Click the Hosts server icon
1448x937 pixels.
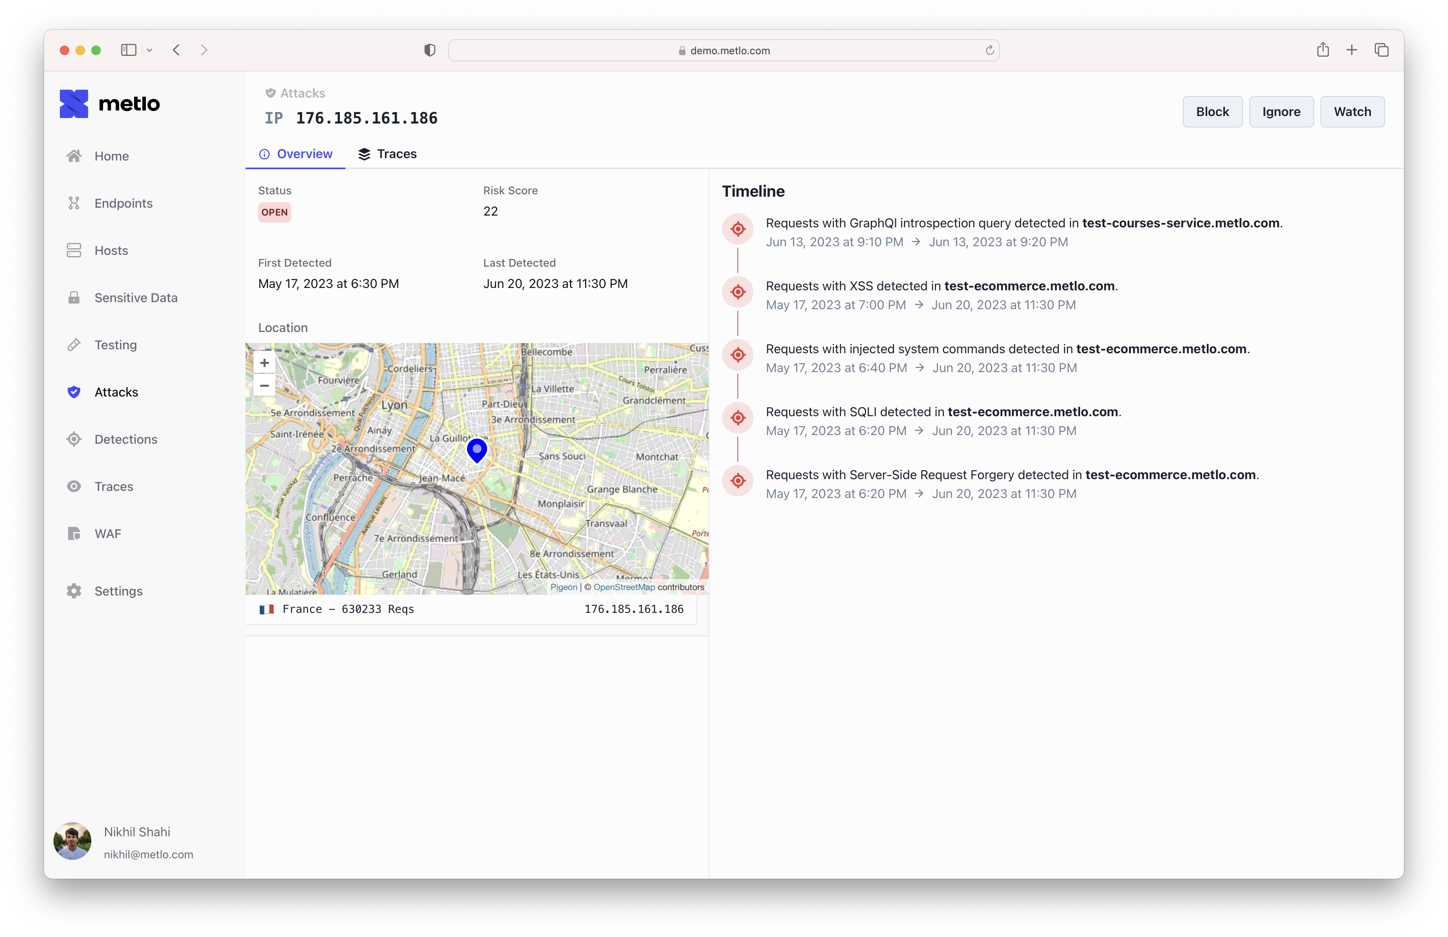(x=74, y=251)
